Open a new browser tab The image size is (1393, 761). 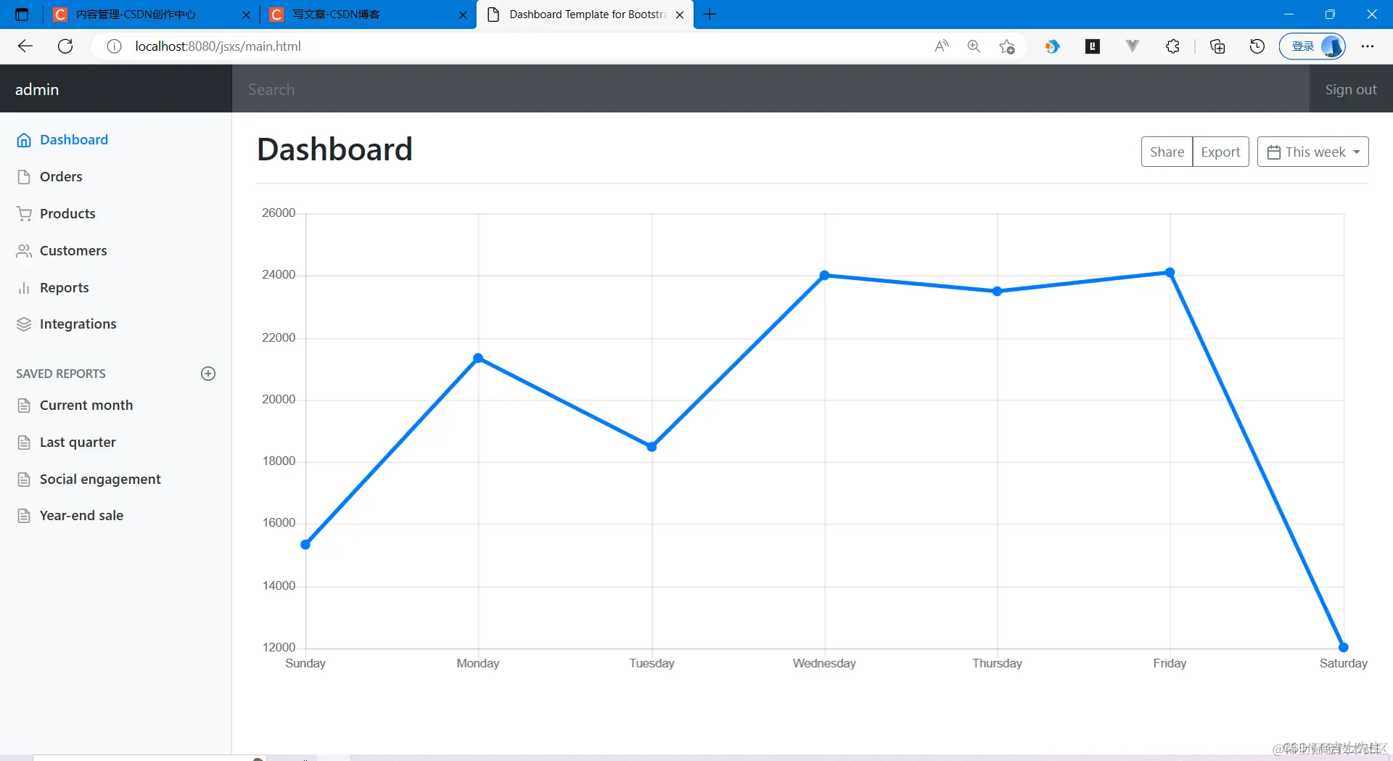[710, 15]
